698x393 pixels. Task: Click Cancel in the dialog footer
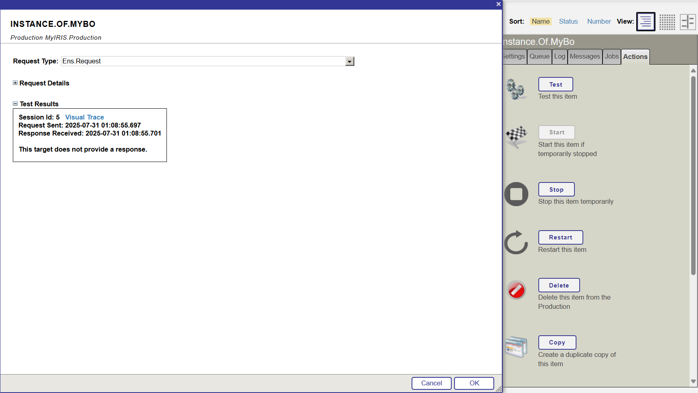click(431, 383)
